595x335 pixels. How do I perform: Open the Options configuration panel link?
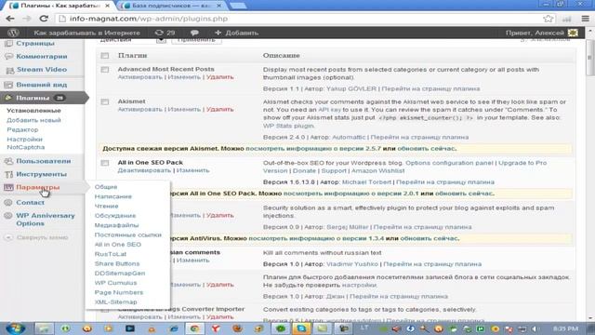pyautogui.click(x=450, y=163)
